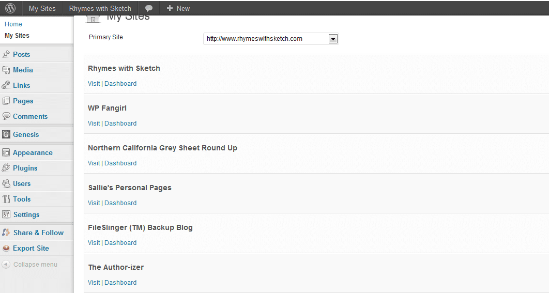The image size is (549, 293).
Task: Visit the FileSlinger Backup Blog site
Action: click(x=94, y=242)
